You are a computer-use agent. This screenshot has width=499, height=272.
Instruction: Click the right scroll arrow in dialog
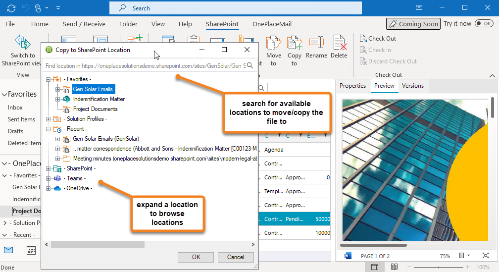click(x=252, y=244)
